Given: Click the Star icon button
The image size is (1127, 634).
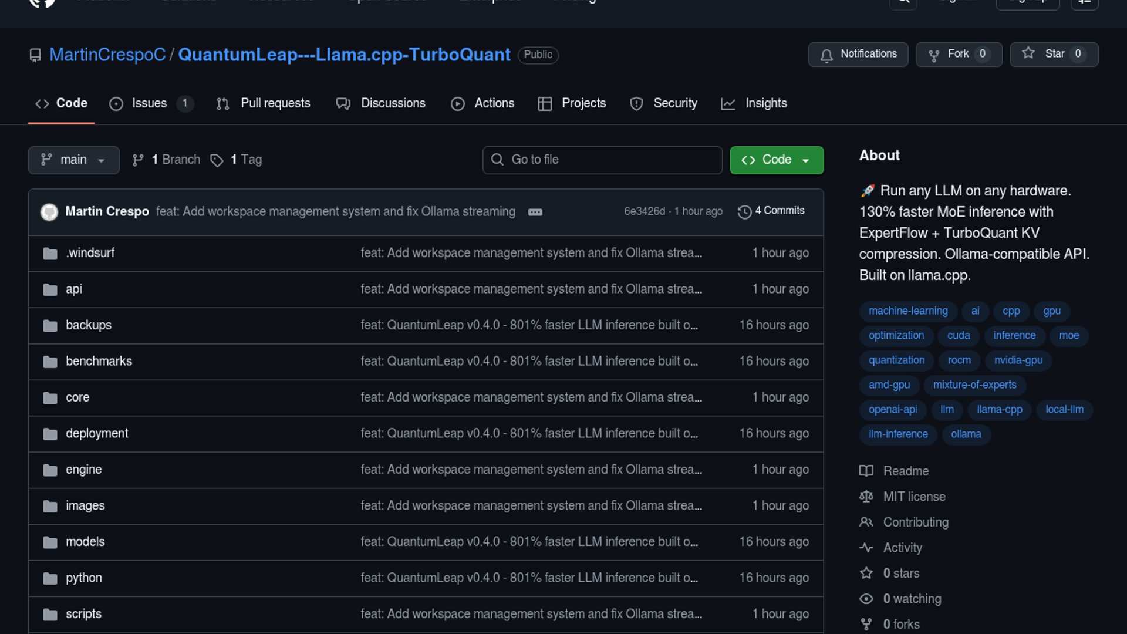Looking at the screenshot, I should point(1028,53).
